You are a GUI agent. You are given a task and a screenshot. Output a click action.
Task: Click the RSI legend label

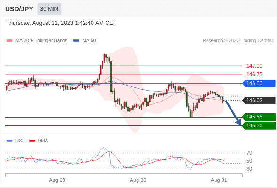[19, 141]
